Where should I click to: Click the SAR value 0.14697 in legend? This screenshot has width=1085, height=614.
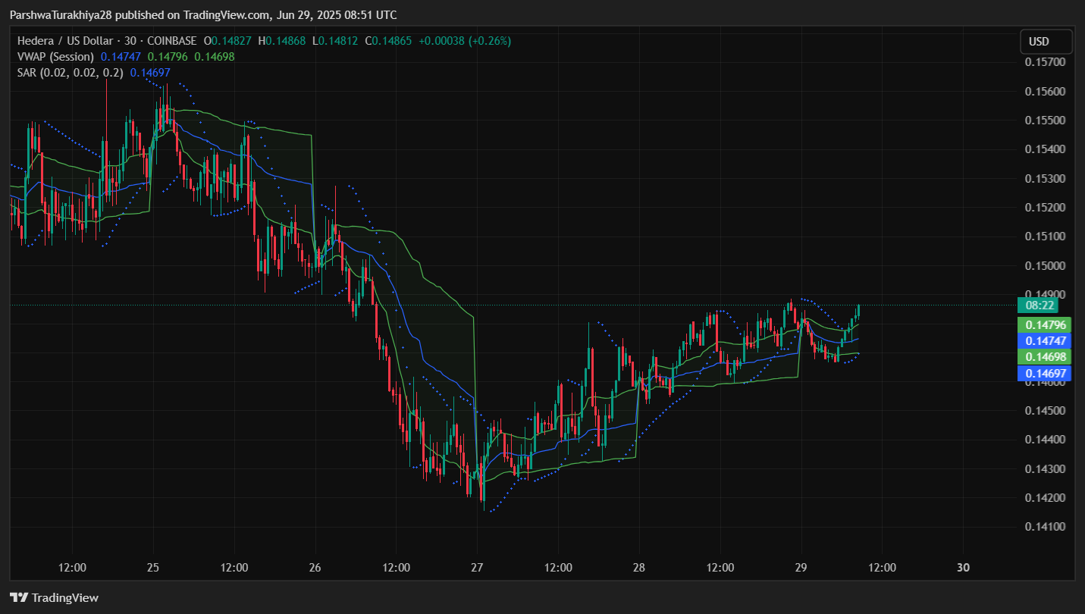click(x=150, y=73)
